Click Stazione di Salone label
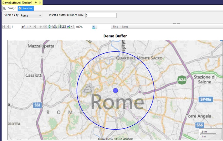 (205, 79)
